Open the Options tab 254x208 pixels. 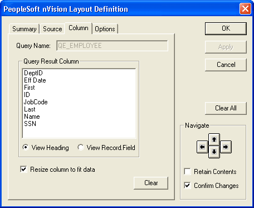coord(105,29)
